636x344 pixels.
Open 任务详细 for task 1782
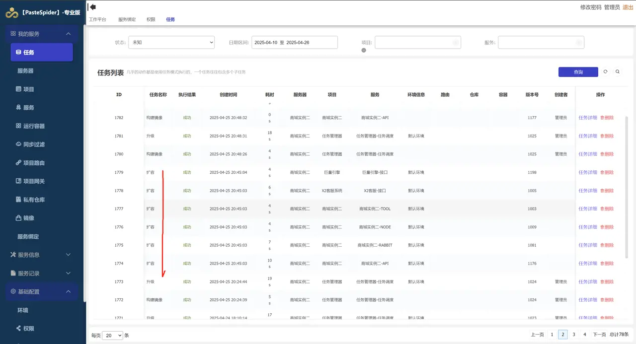(x=588, y=118)
